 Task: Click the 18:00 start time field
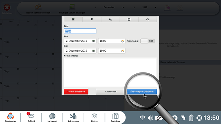[112, 41]
